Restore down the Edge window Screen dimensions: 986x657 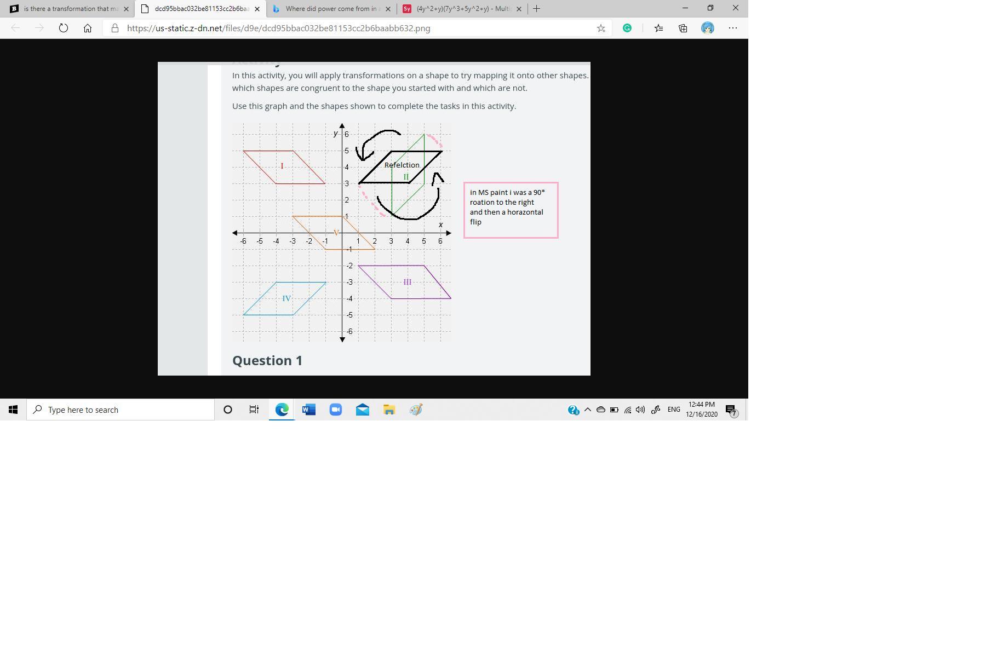710,8
